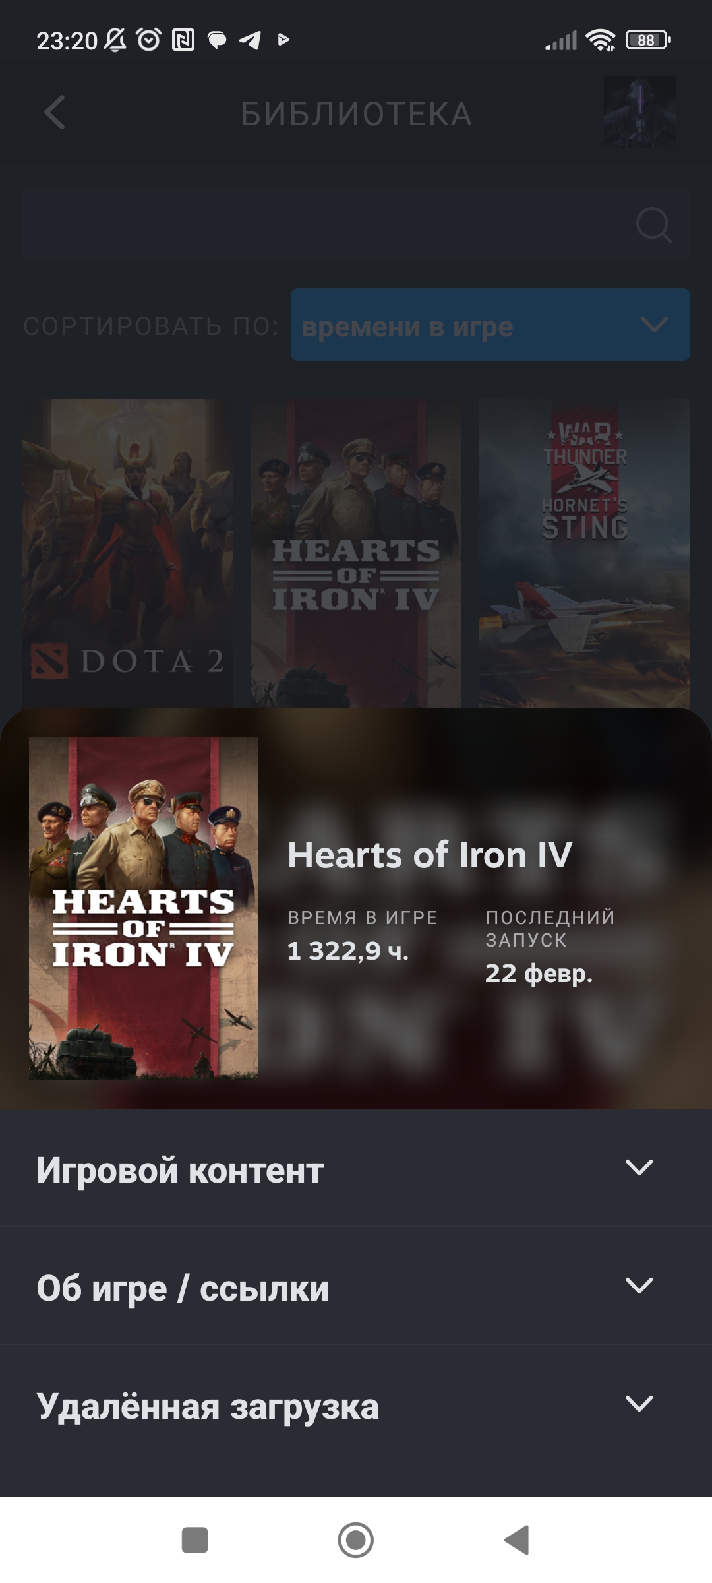Expand the 'Удалённая загрузка' section
The height and width of the screenshot is (1583, 712).
click(356, 1404)
